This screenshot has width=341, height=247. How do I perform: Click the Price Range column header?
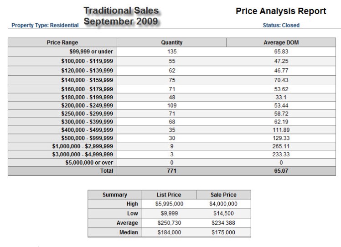coord(62,42)
